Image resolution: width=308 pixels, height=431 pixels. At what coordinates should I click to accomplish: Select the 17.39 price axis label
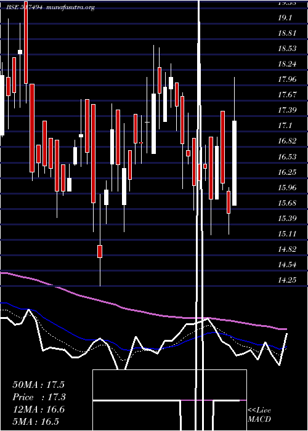pyautogui.click(x=287, y=110)
